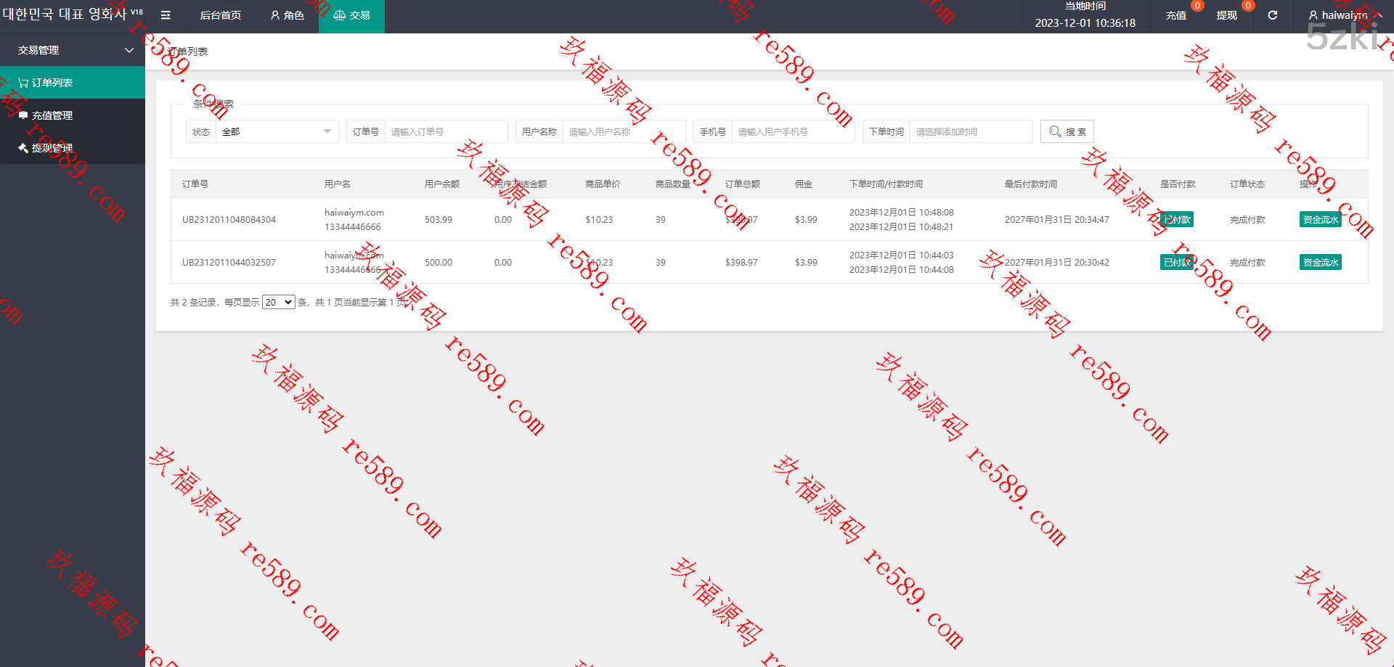Image resolution: width=1394 pixels, height=667 pixels.
Task: Open 充值管理 in the sidebar
Action: (52, 115)
